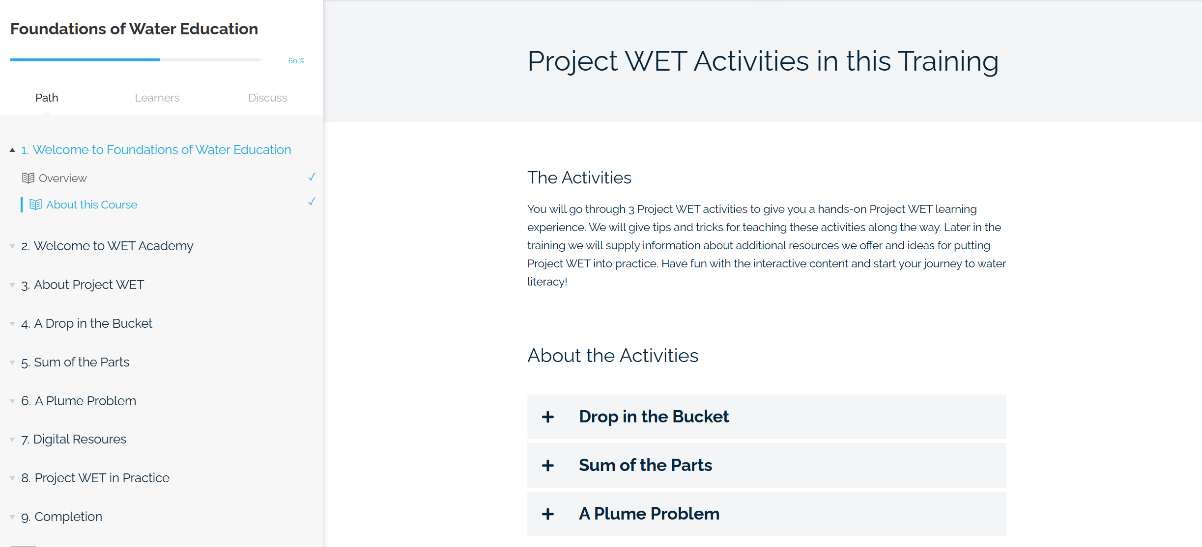The image size is (1202, 547).
Task: Open the Completion section
Action: click(68, 517)
